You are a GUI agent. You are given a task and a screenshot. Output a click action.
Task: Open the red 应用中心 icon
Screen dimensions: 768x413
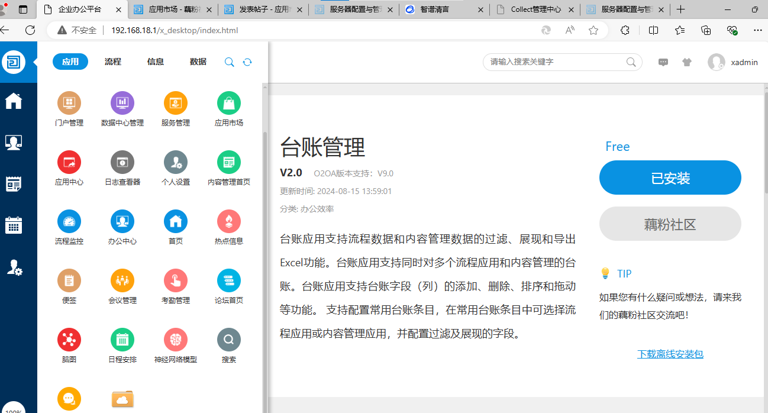coord(69,168)
